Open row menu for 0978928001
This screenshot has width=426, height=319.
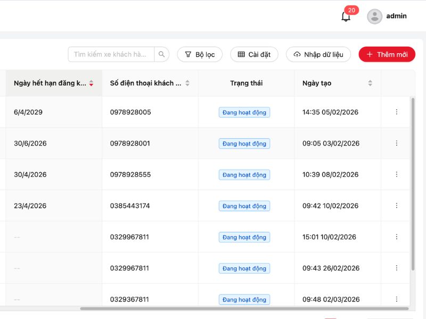(396, 144)
